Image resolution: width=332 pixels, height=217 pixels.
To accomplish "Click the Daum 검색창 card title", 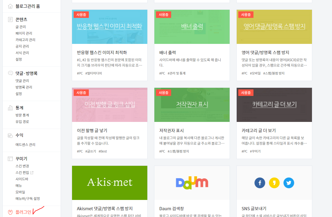I will pyautogui.click(x=171, y=209).
